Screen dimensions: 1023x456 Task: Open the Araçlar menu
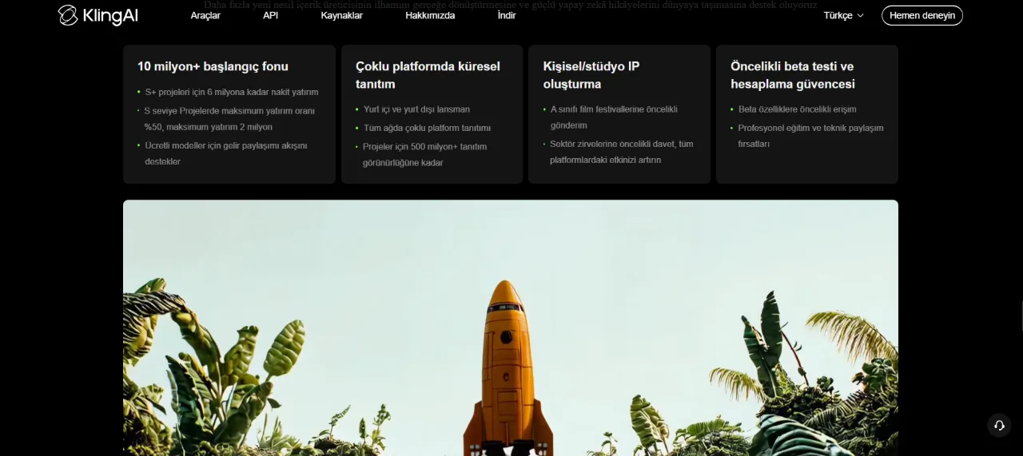coord(205,15)
